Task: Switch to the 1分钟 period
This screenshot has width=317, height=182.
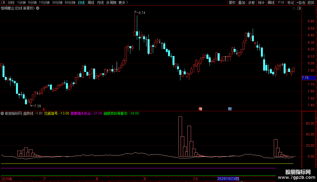Action: pyautogui.click(x=21, y=3)
